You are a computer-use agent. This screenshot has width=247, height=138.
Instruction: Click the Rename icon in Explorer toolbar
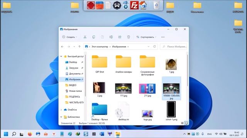point(111,37)
